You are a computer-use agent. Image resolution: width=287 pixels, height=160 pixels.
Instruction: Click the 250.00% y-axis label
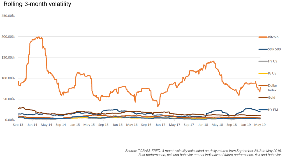point(8,16)
